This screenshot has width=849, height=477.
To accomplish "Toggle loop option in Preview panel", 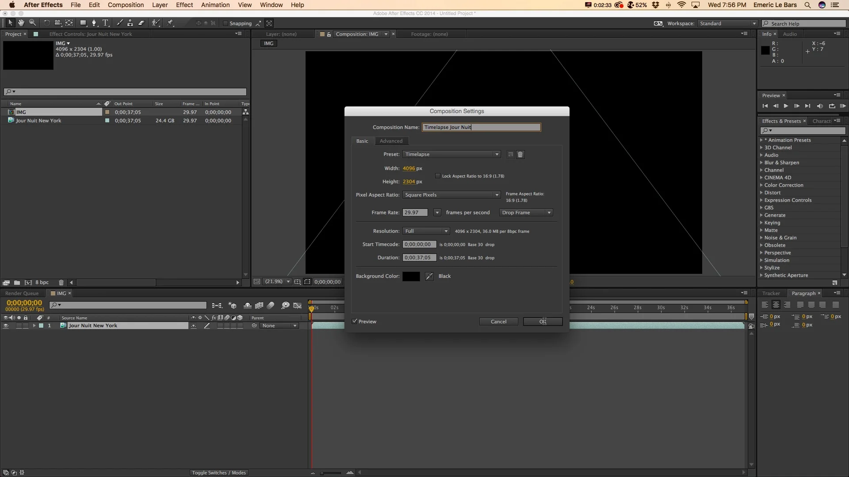I will (x=832, y=106).
